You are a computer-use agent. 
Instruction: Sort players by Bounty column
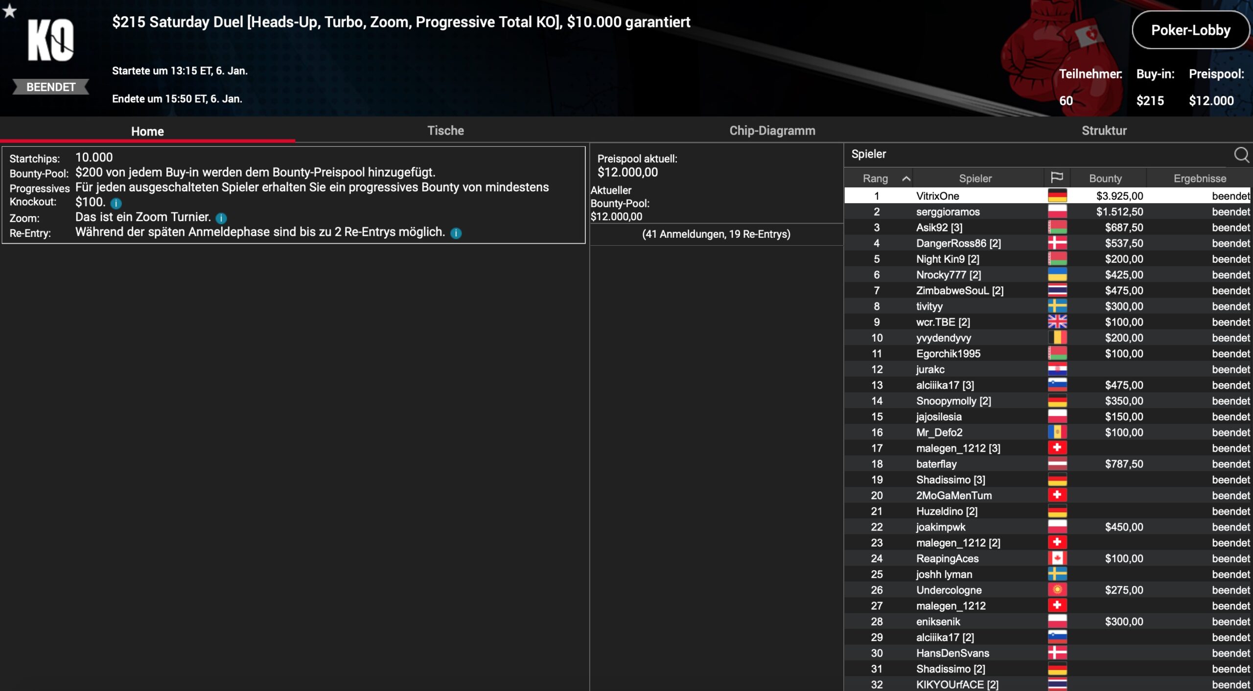(x=1105, y=179)
